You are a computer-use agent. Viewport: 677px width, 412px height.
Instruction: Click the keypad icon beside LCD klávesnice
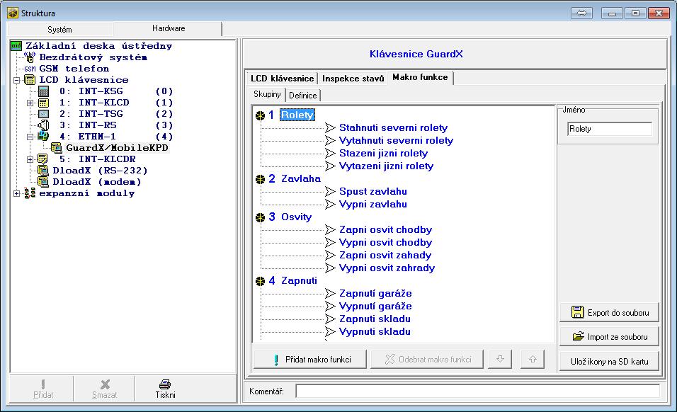30,80
